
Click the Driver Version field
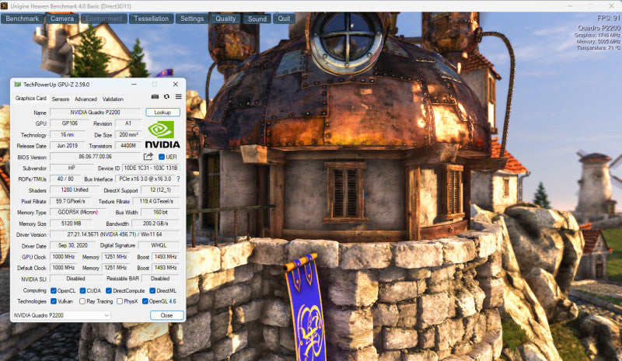click(114, 234)
